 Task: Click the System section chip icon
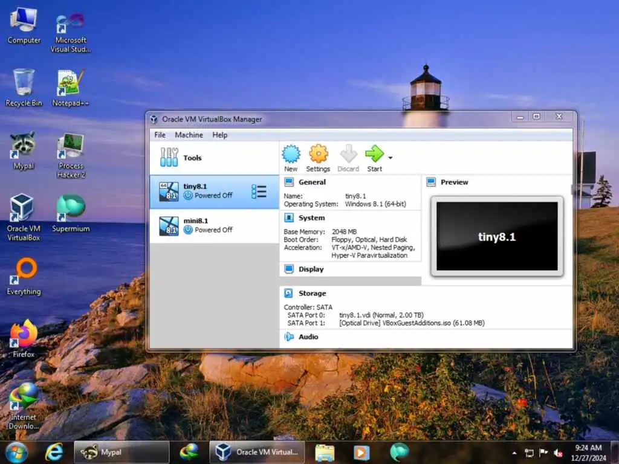pyautogui.click(x=289, y=217)
